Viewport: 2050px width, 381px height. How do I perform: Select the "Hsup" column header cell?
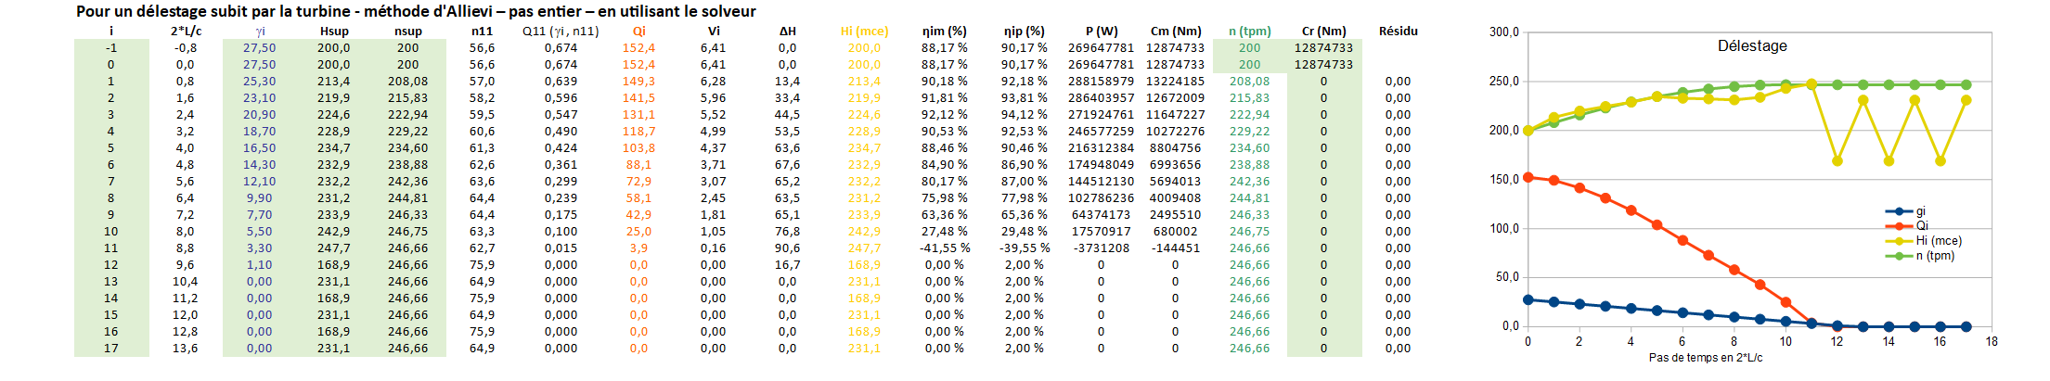coord(334,32)
